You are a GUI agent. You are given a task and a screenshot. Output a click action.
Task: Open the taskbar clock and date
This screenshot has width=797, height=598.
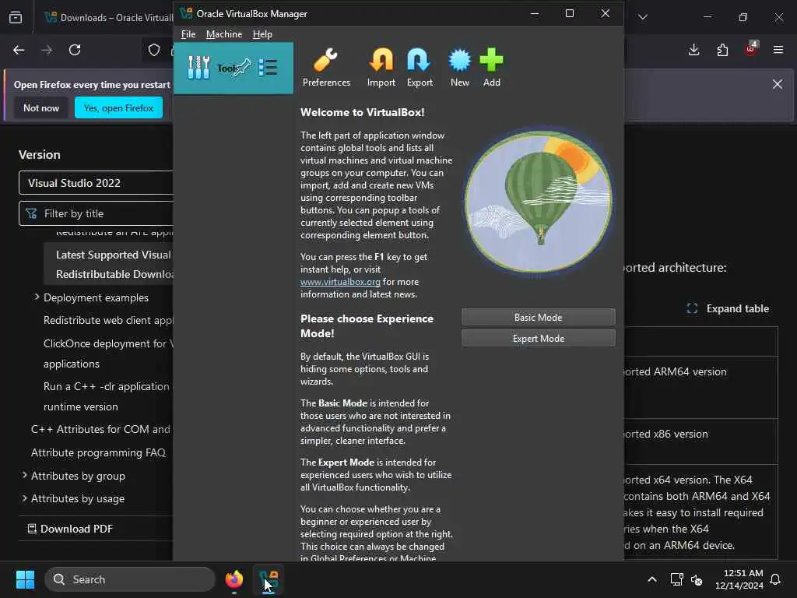[739, 579]
